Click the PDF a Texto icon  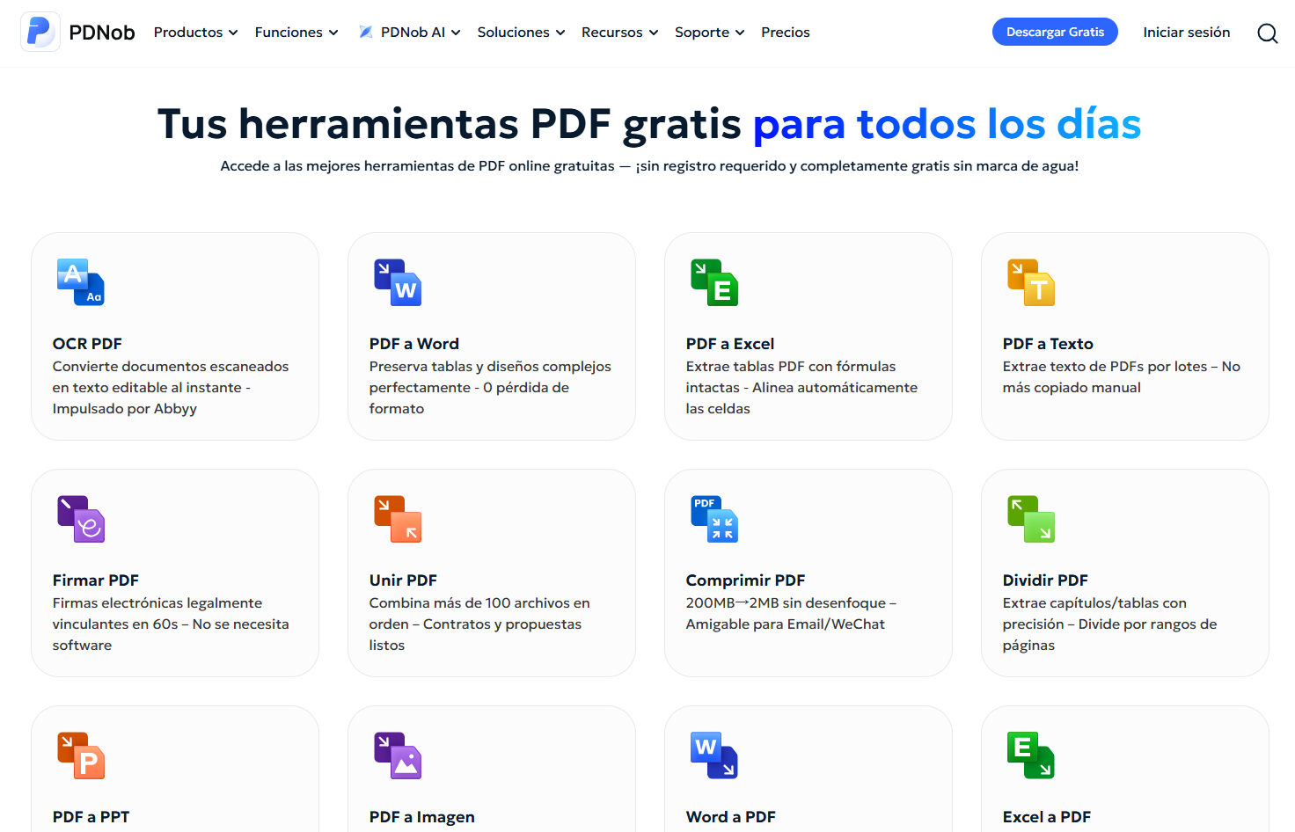pyautogui.click(x=1031, y=282)
